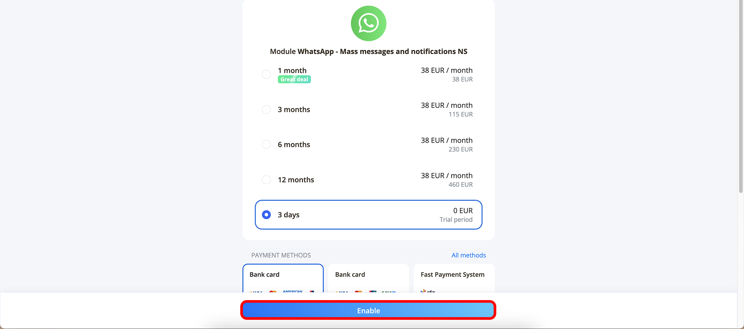744x329 pixels.
Task: Choose the second Bank card option with MIR
Action: (x=368, y=278)
